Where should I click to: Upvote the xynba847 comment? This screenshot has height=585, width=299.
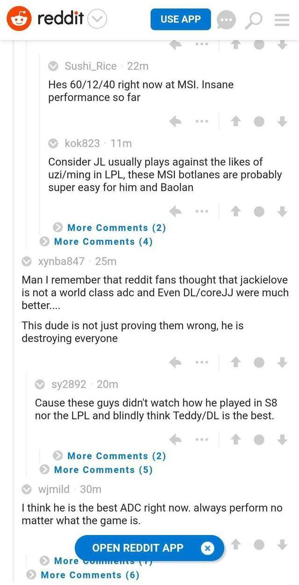pyautogui.click(x=236, y=362)
